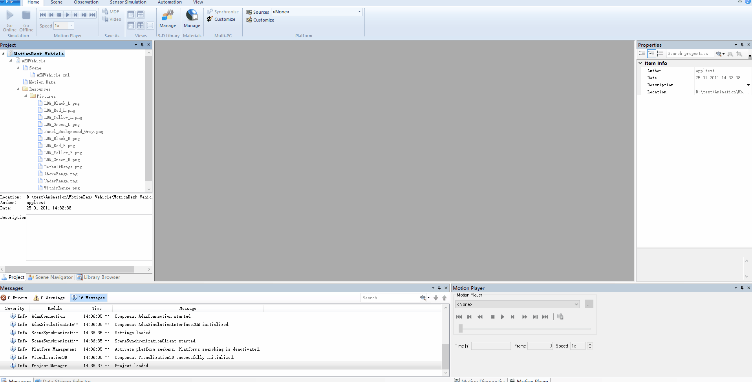The width and height of the screenshot is (752, 382).
Task: Collapse the Item Info property group
Action: coord(640,63)
